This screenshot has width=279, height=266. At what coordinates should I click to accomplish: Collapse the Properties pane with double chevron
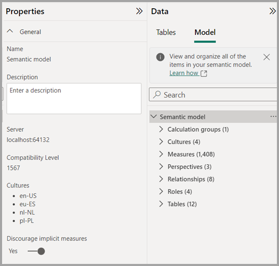coord(139,11)
